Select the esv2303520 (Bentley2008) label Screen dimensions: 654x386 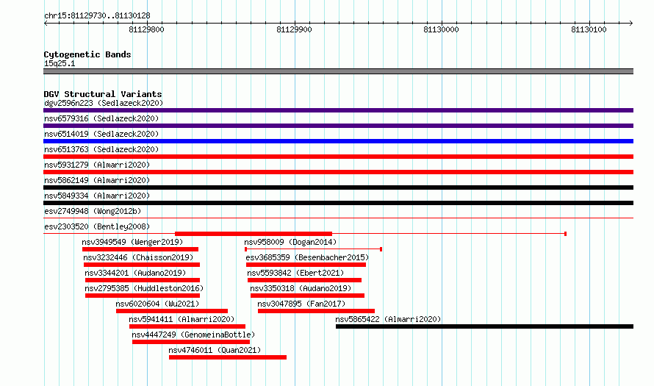[97, 226]
